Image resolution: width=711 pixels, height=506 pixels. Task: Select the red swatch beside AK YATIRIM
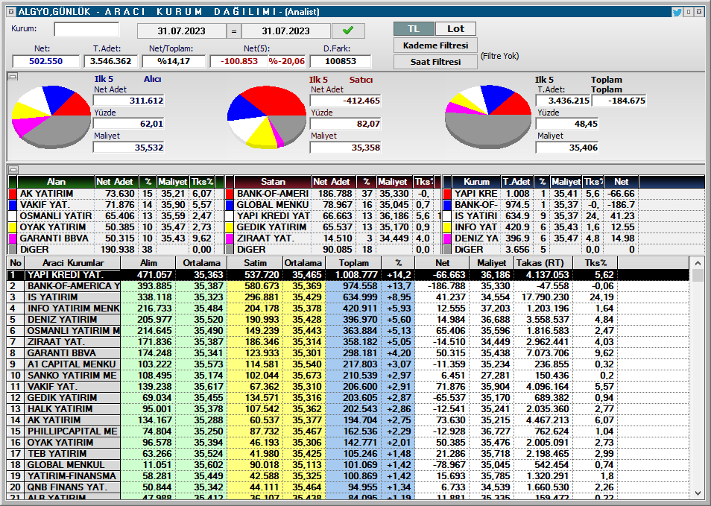tap(13, 194)
